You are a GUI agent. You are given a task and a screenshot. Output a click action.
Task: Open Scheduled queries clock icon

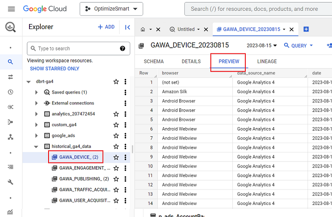click(x=10, y=92)
